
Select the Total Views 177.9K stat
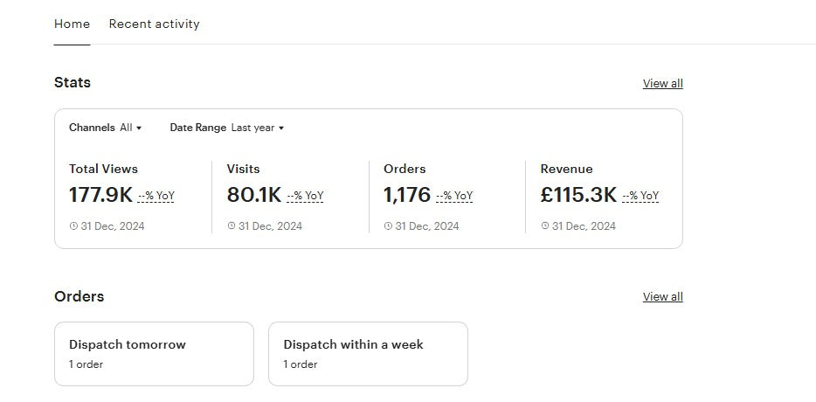tap(100, 194)
